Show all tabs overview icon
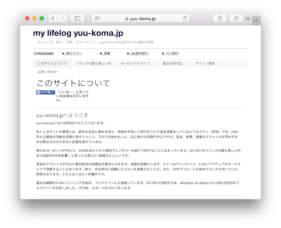This screenshot has width=281, height=228. tap(236, 19)
